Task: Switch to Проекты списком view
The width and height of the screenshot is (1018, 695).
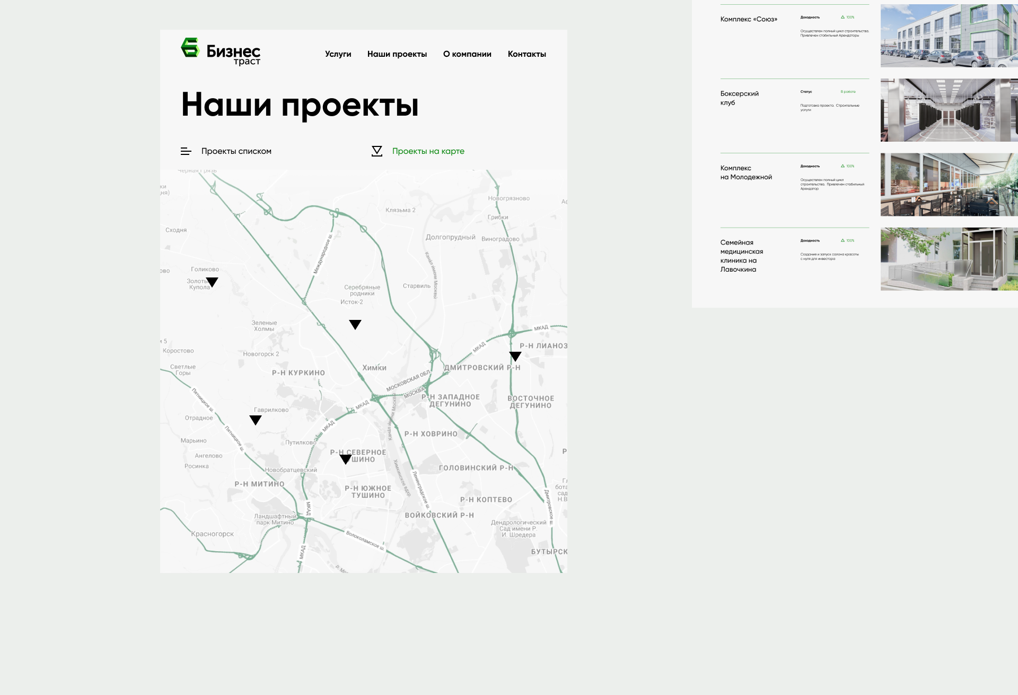Action: coord(236,151)
